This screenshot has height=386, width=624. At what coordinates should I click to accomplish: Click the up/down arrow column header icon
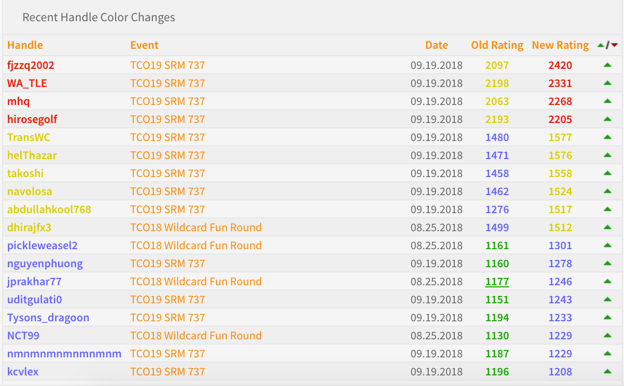608,45
